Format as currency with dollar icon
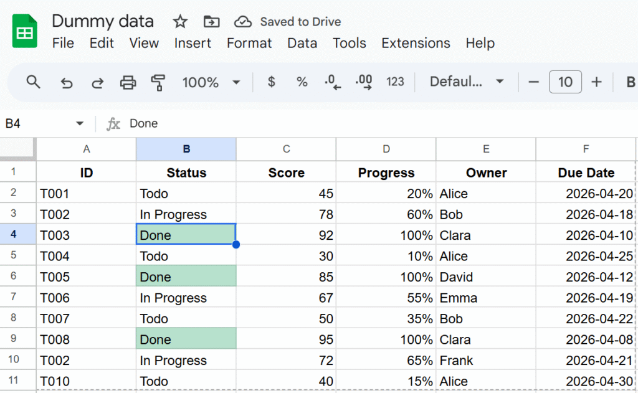This screenshot has width=638, height=393. point(271,82)
